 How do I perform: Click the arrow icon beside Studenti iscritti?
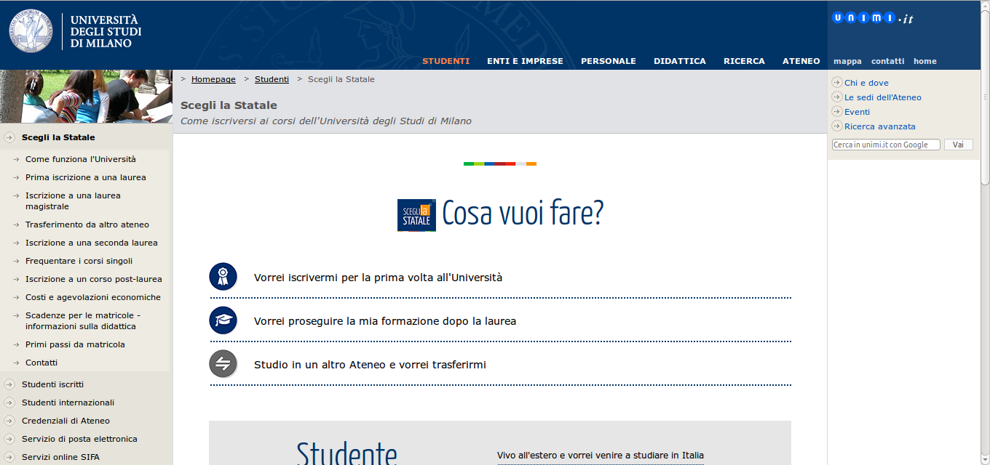(x=9, y=384)
